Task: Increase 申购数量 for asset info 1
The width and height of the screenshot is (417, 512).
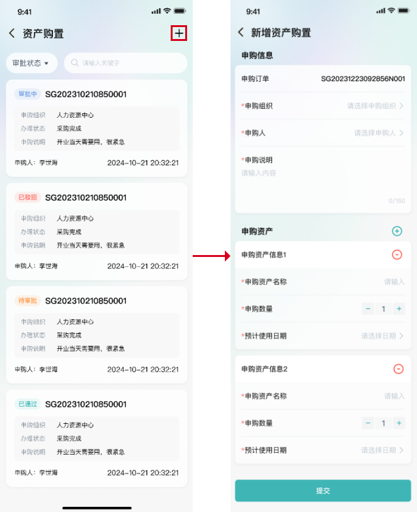Action: [399, 309]
